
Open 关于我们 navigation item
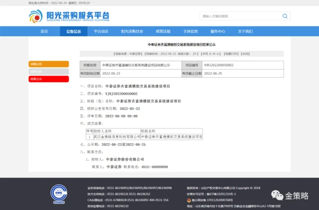click(x=245, y=31)
